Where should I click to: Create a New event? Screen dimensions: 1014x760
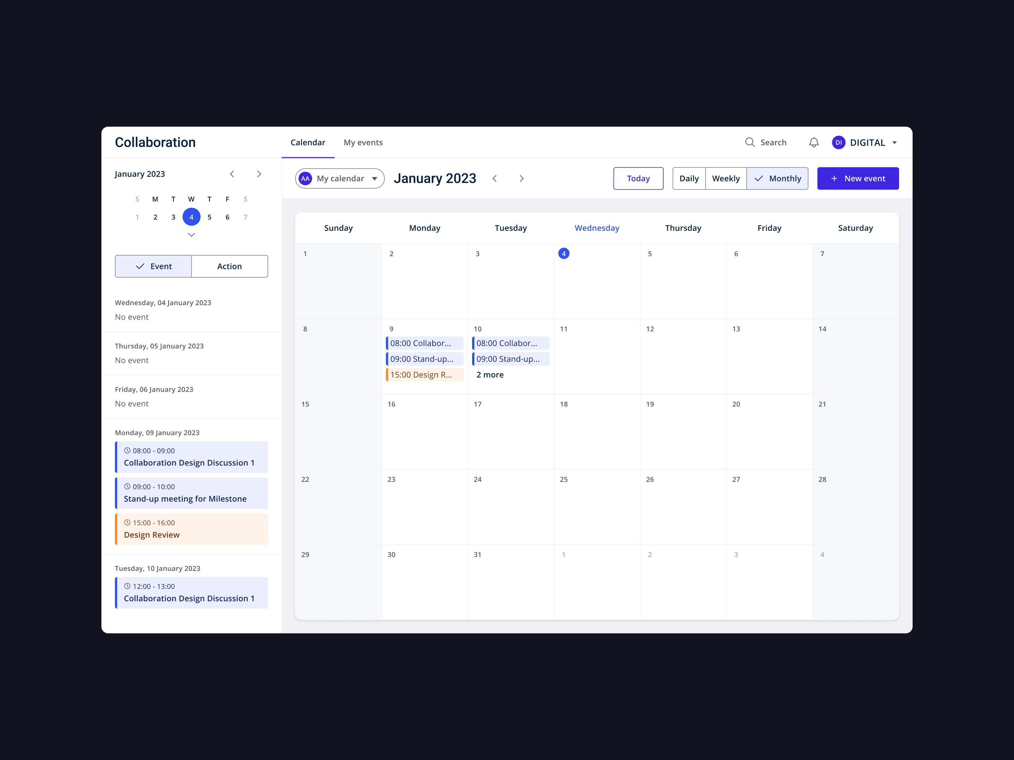858,179
